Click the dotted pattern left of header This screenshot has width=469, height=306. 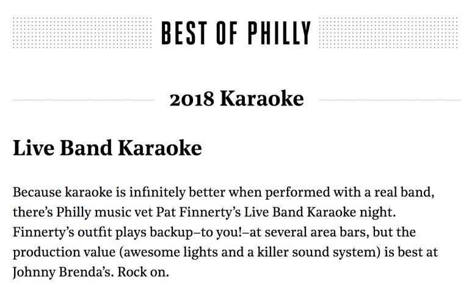tap(81, 33)
